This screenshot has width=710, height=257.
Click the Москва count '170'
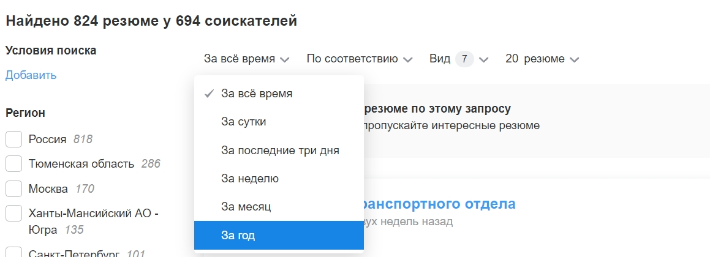(x=85, y=188)
